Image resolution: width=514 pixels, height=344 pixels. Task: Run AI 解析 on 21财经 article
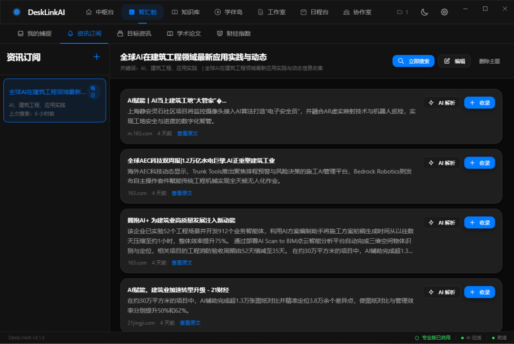click(442, 292)
